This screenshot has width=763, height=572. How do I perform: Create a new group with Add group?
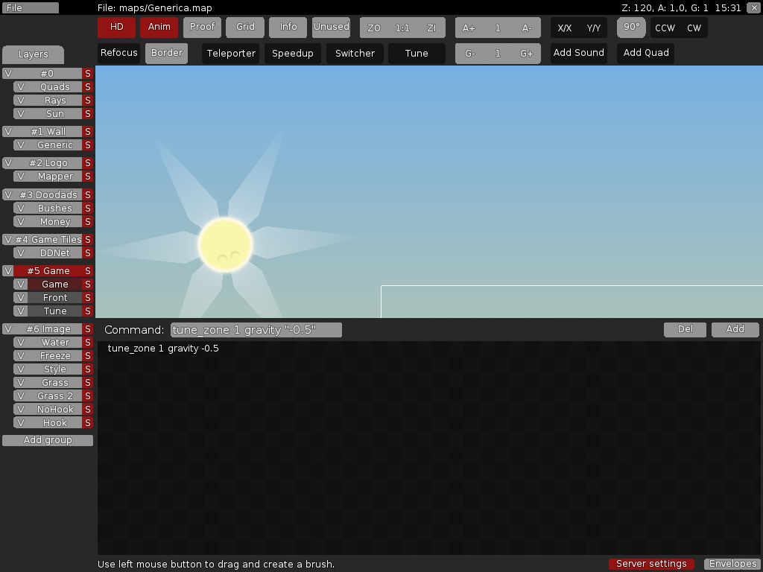[47, 439]
